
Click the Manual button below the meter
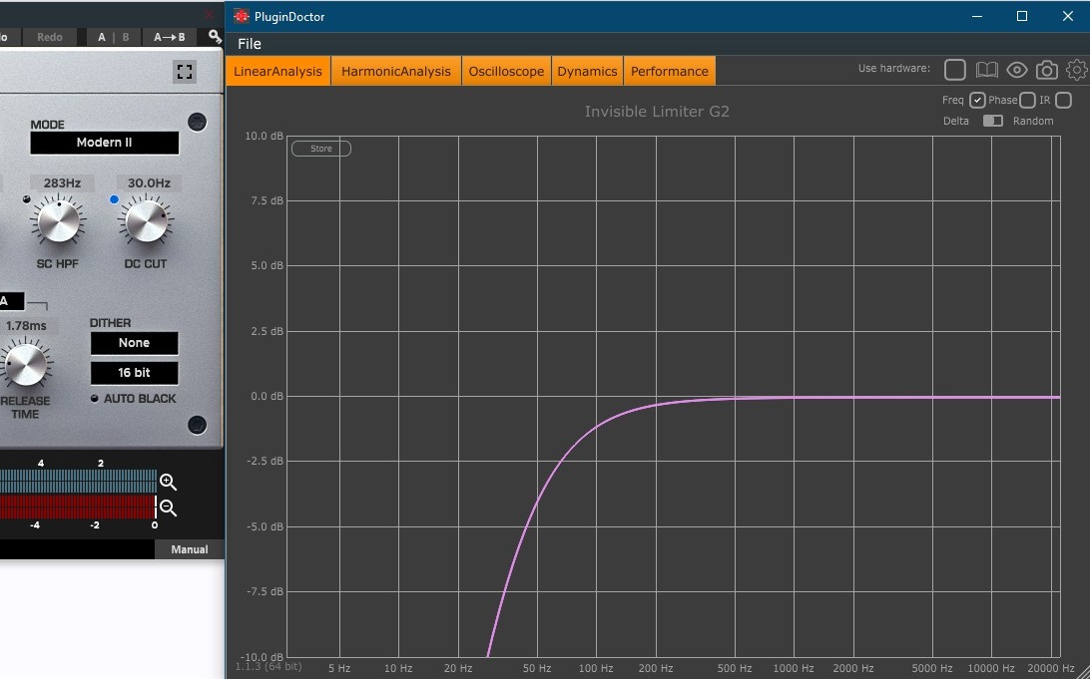(x=189, y=549)
